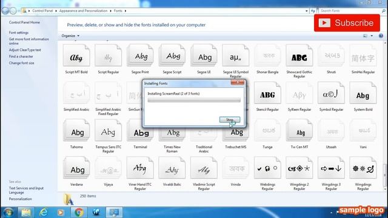Viewport: 388px width, 218px height.
Task: Select the Verdana font icon
Action: pyautogui.click(x=76, y=168)
